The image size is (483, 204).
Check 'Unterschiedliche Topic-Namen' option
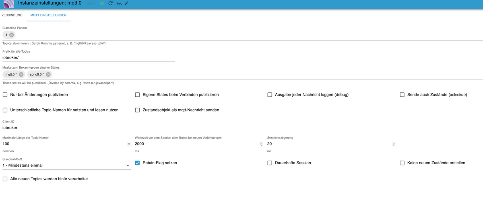5,110
